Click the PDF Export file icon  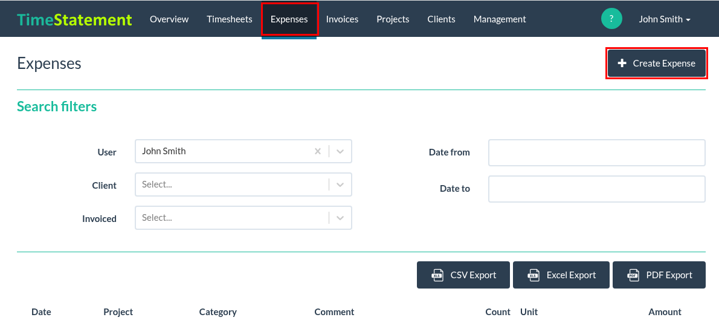pos(633,275)
